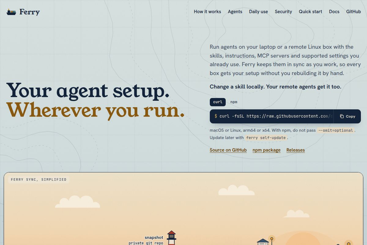Viewport: 367px width, 245px height.
Task: Click the snapshot label by the lighthouse
Action: (x=154, y=238)
